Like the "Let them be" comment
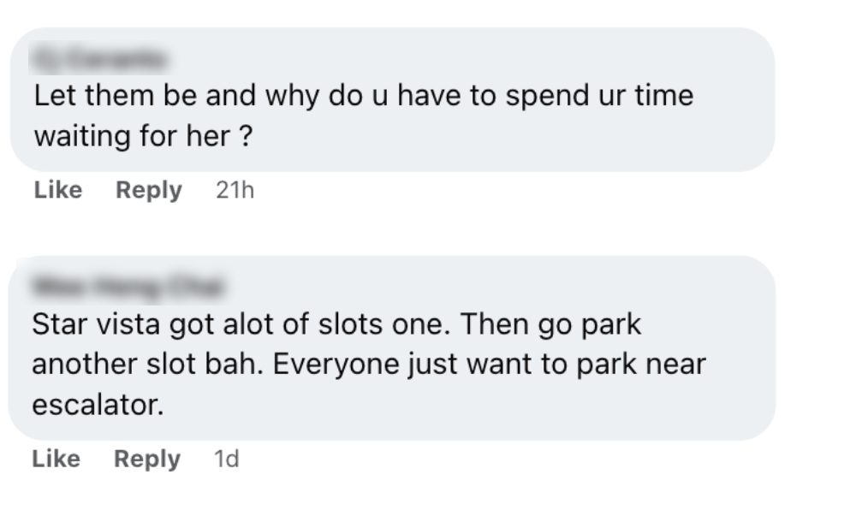Screen dimensions: 856x516 click(x=58, y=190)
